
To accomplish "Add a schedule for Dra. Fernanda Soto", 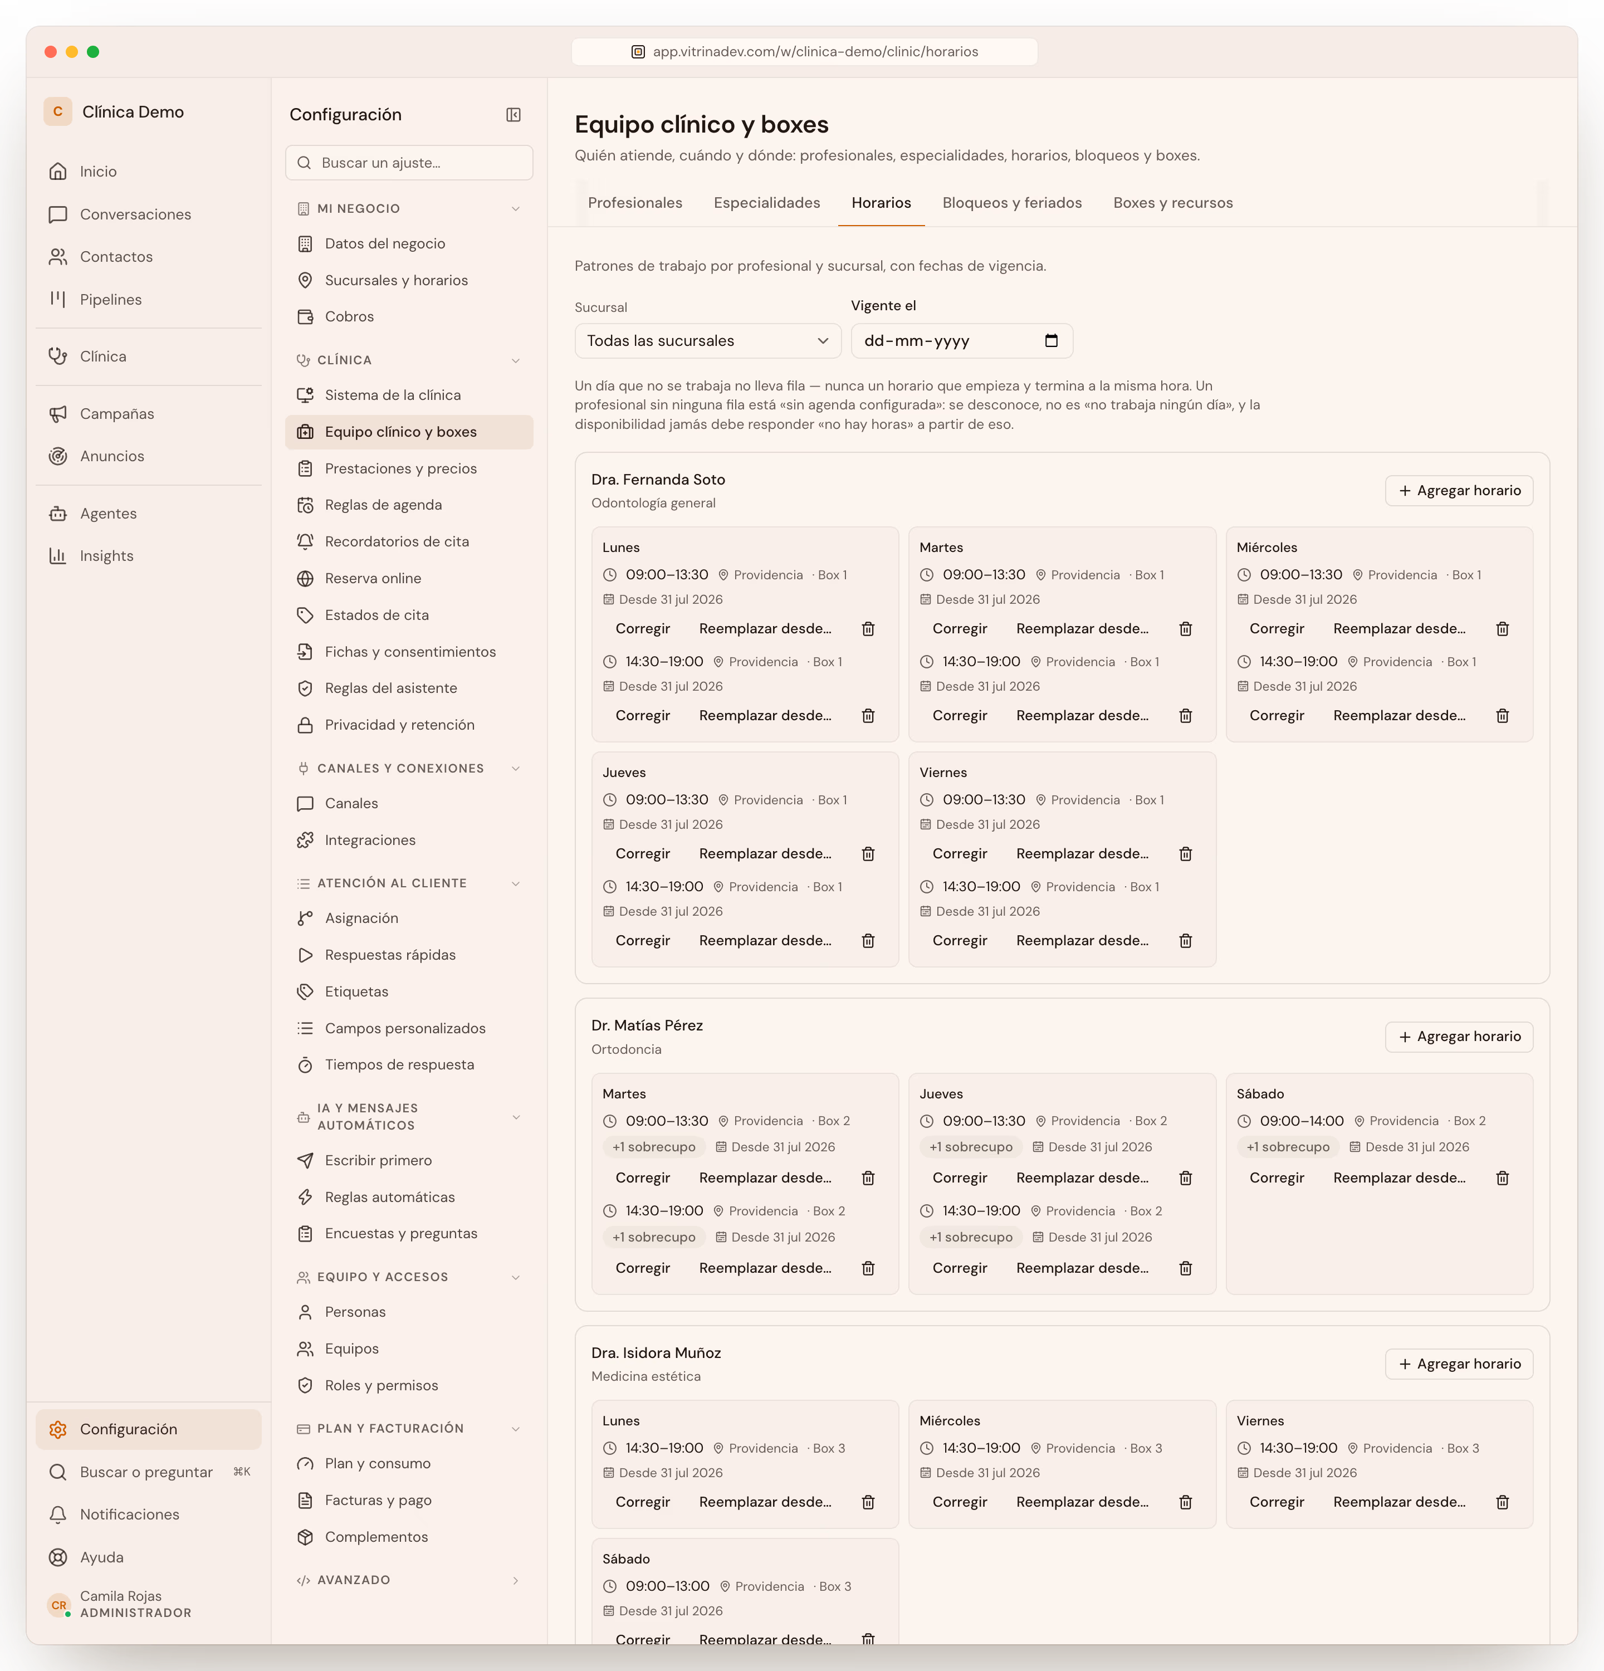I will (1459, 491).
